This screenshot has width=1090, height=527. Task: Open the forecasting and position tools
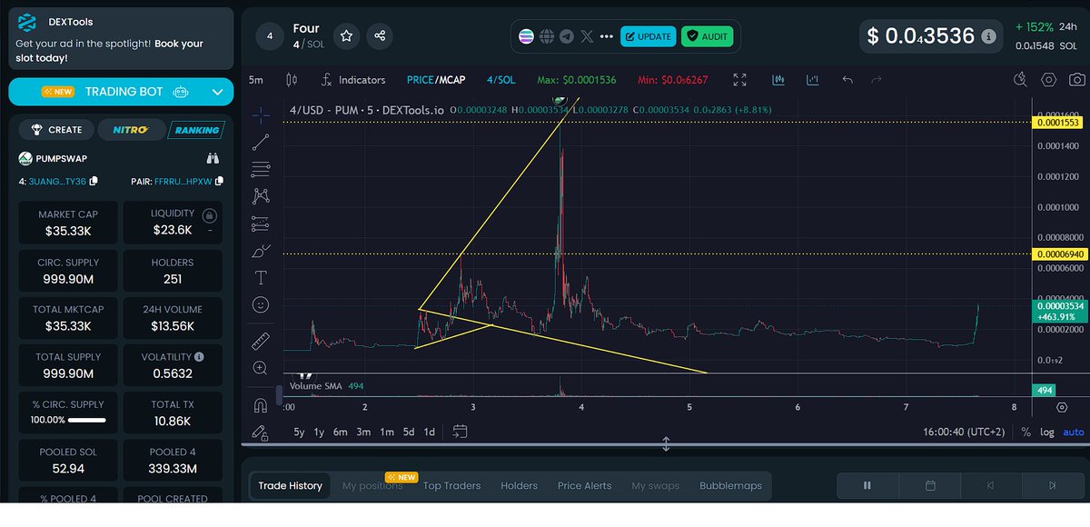tap(261, 223)
